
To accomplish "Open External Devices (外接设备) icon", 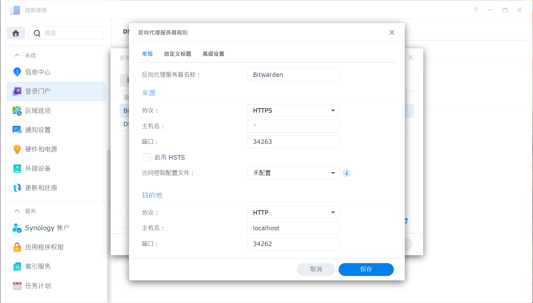I will (x=17, y=169).
